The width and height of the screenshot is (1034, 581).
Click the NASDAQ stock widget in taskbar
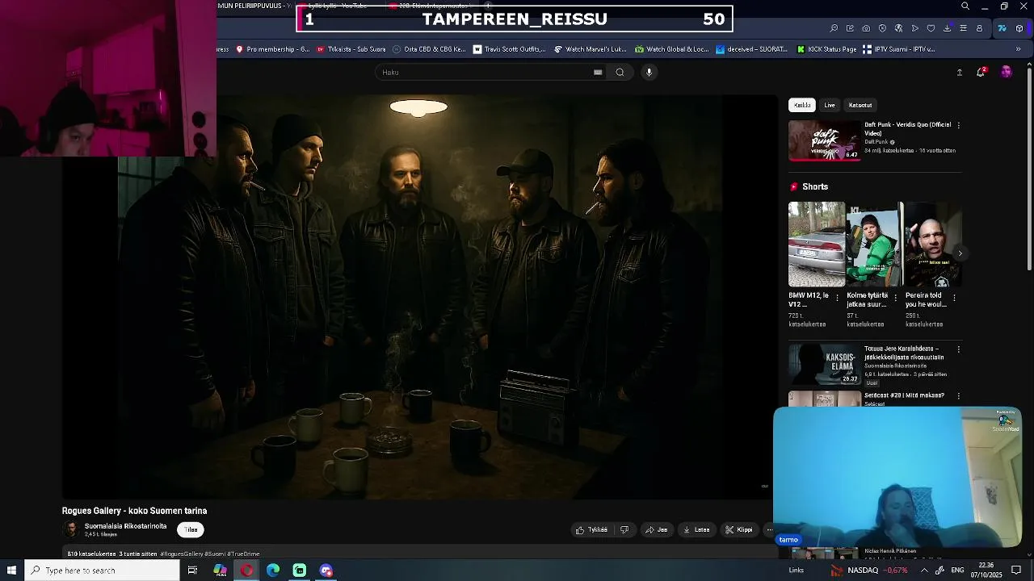pos(869,571)
